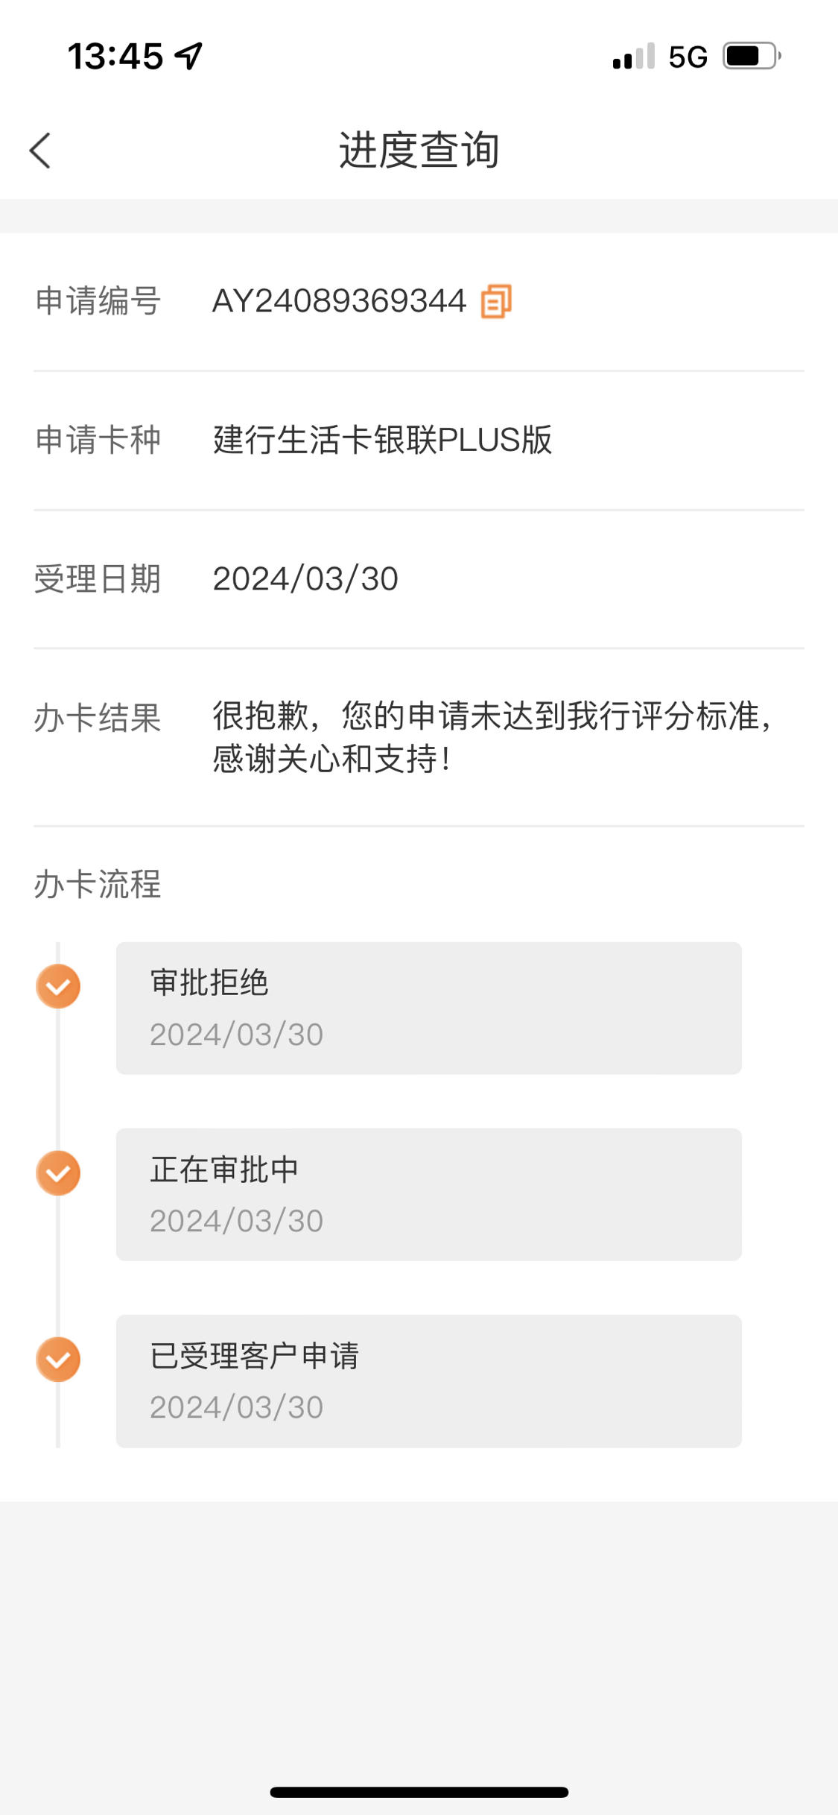838x1815 pixels.
Task: Tap the location arrow in the status bar
Action: coord(188,56)
